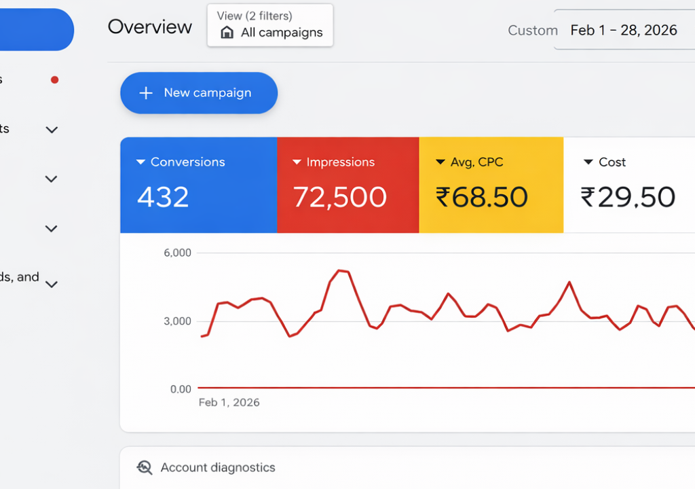Click the Account diagnostics magnifier icon

[x=145, y=467]
